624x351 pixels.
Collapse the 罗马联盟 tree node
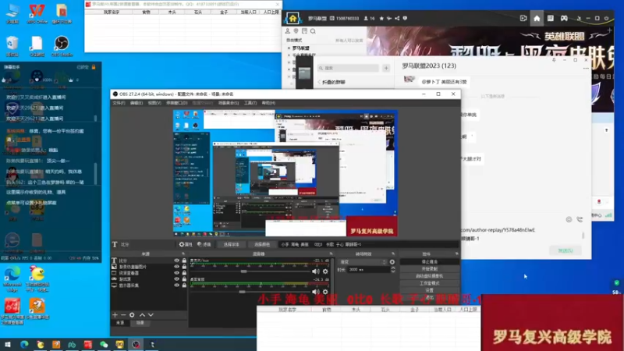pos(289,48)
